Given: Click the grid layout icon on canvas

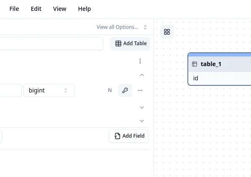Looking at the screenshot, I should (167, 32).
